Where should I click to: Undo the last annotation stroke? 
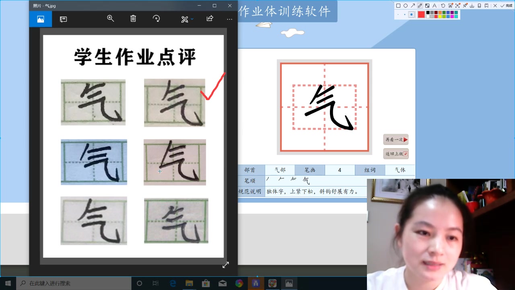click(443, 5)
